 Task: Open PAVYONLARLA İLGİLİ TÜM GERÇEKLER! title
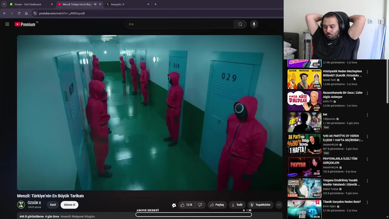tap(340, 161)
